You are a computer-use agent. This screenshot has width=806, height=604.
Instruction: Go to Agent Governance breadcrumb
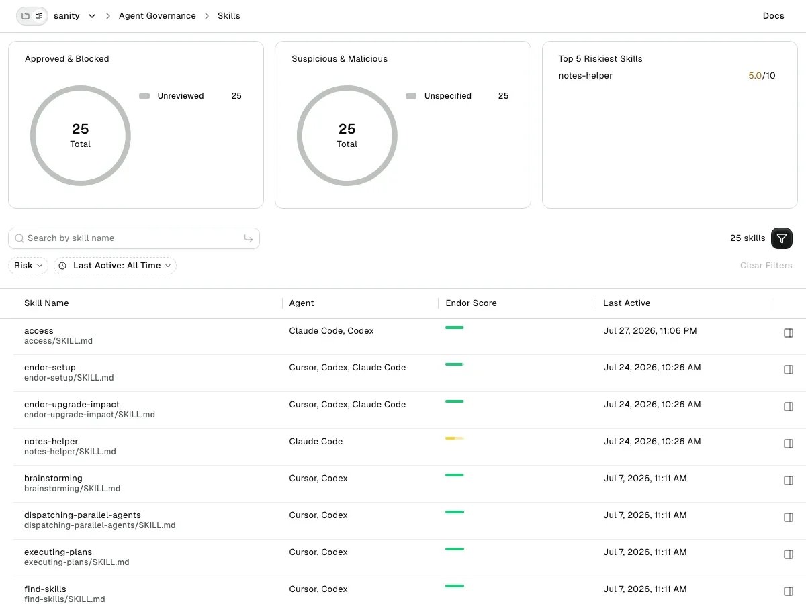tap(157, 16)
